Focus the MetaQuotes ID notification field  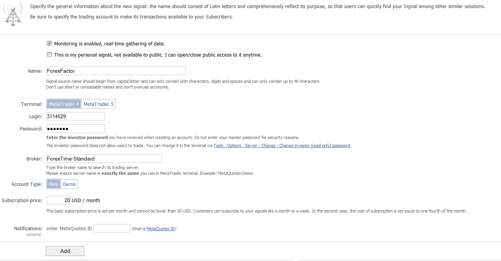click(112, 228)
